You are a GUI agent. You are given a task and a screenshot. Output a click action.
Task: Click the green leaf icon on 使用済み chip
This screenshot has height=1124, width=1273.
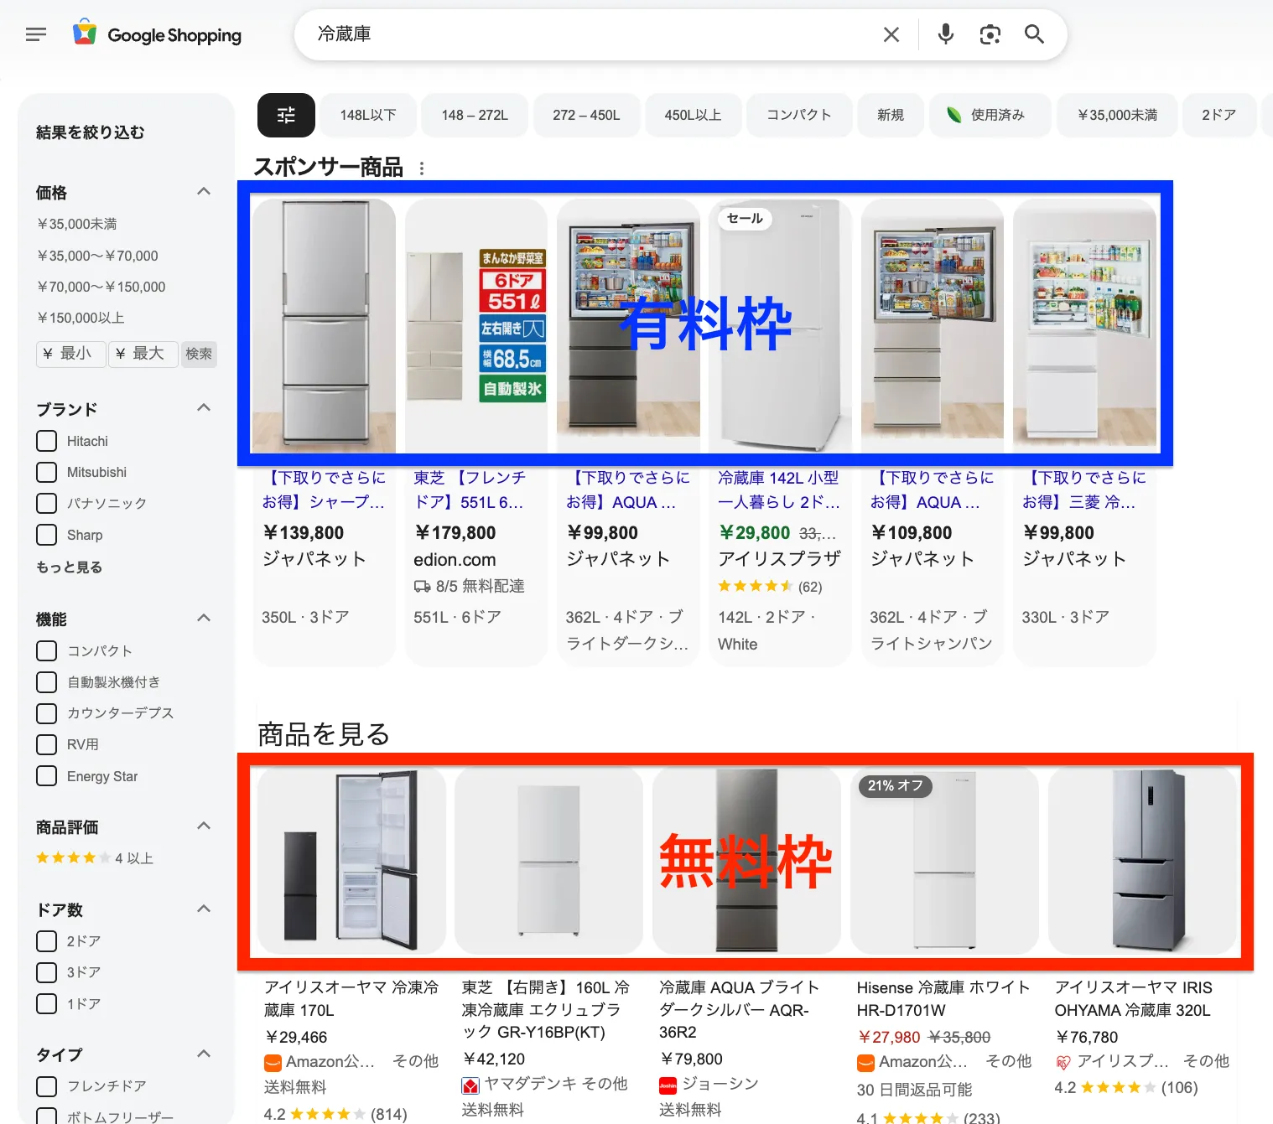(x=954, y=115)
